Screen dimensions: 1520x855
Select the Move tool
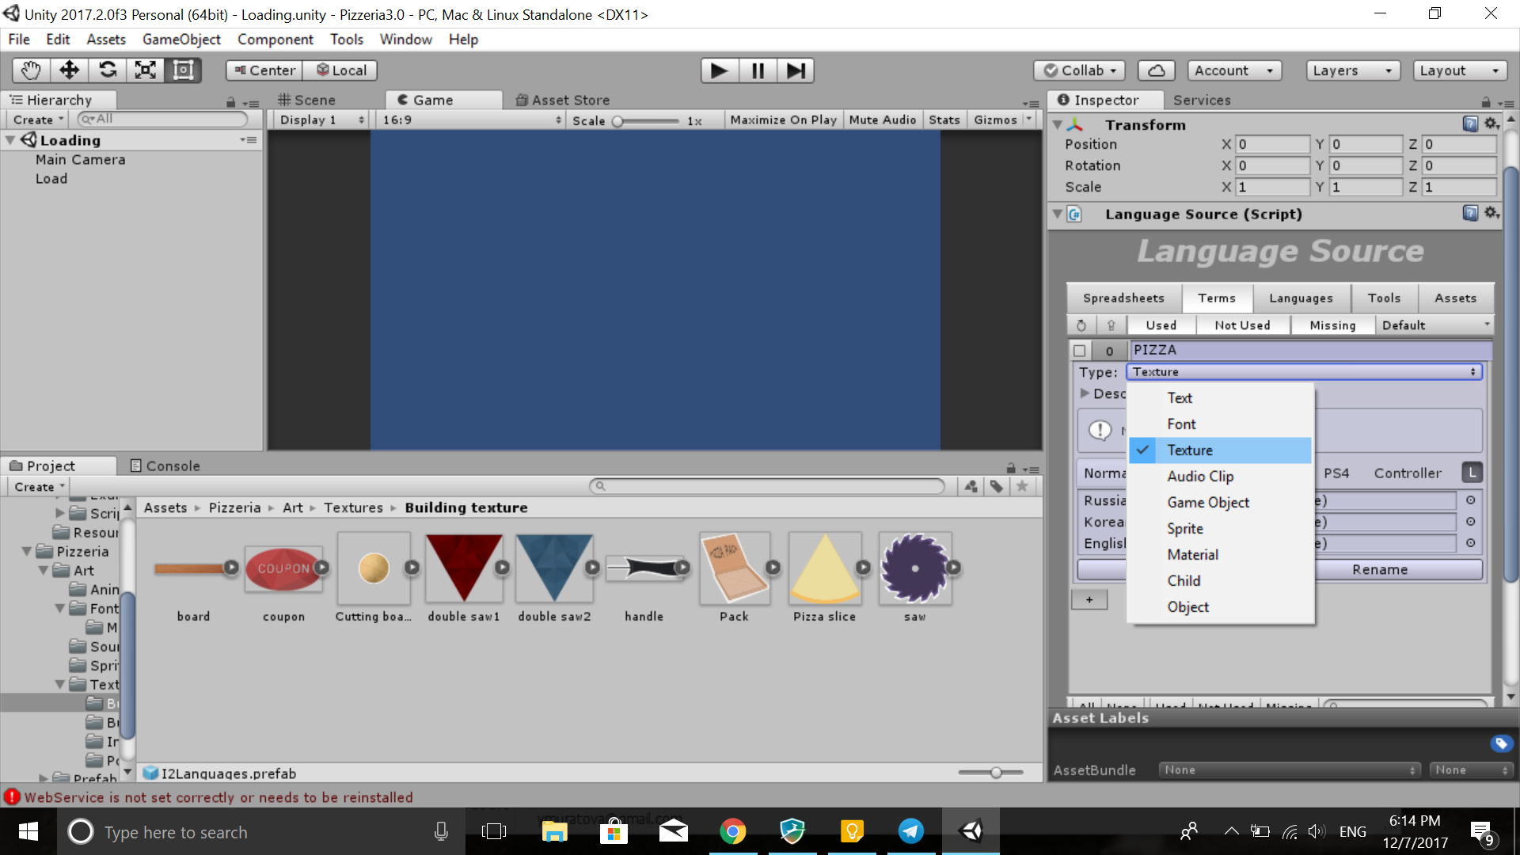pyautogui.click(x=69, y=70)
